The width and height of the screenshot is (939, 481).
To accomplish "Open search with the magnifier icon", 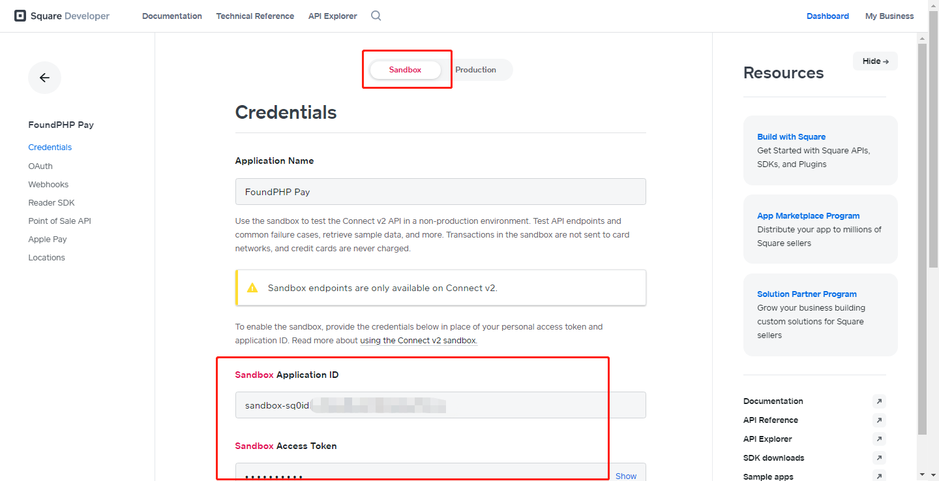I will (x=376, y=16).
